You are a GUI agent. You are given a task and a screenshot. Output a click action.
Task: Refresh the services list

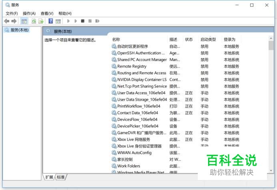click(34, 21)
